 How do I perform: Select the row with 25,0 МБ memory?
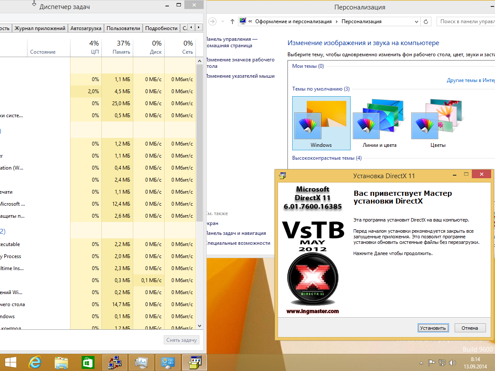[98, 103]
